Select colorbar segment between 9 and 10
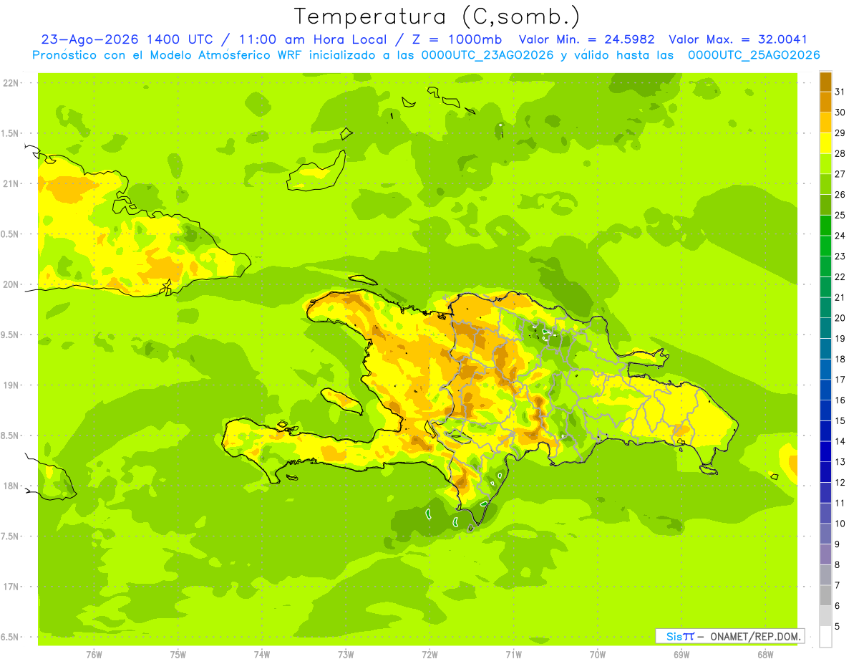 tap(825, 534)
